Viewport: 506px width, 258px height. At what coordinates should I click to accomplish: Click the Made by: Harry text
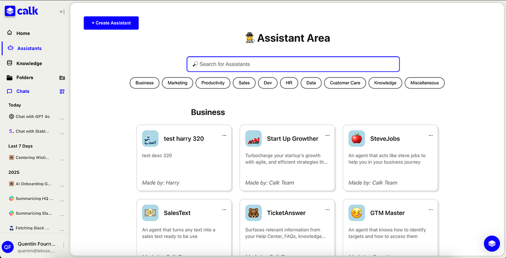coord(160,183)
